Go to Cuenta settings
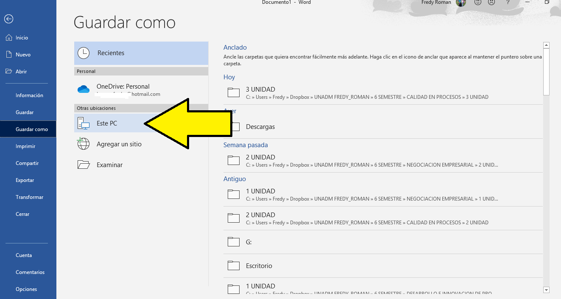The height and width of the screenshot is (299, 561). pos(23,255)
